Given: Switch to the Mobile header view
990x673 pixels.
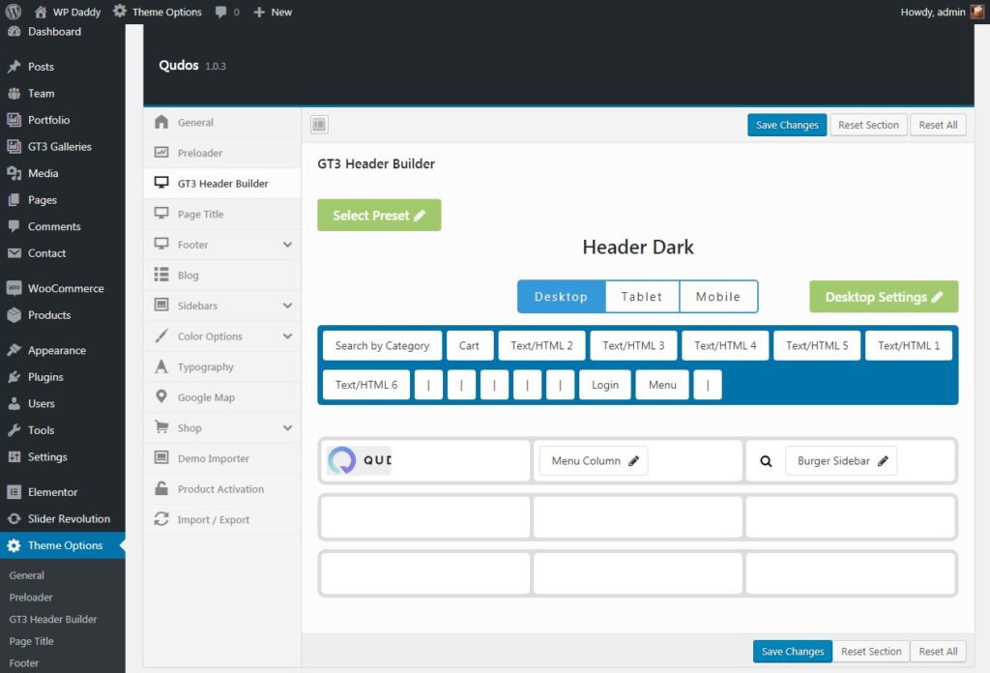Looking at the screenshot, I should point(717,297).
